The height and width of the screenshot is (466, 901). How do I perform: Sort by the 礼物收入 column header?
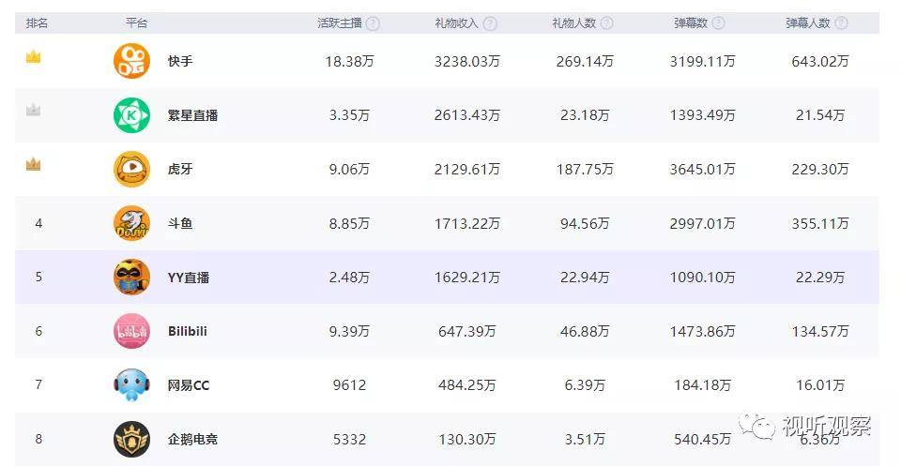coord(456,23)
